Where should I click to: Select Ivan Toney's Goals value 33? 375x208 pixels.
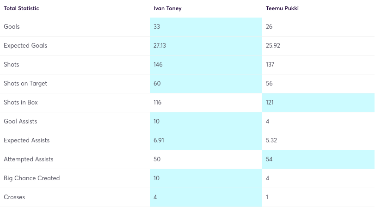pos(157,27)
